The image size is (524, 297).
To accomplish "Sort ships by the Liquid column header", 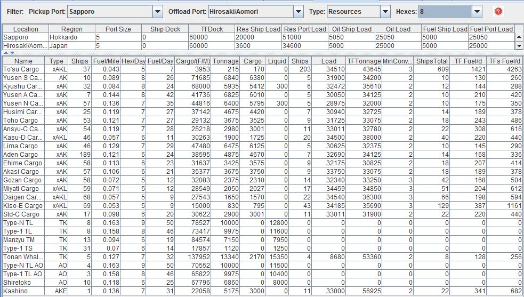I will [277, 61].
